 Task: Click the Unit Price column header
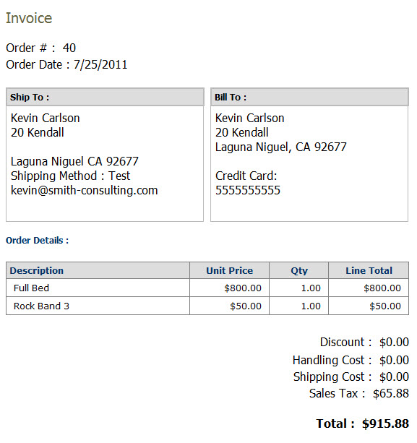[x=229, y=271]
